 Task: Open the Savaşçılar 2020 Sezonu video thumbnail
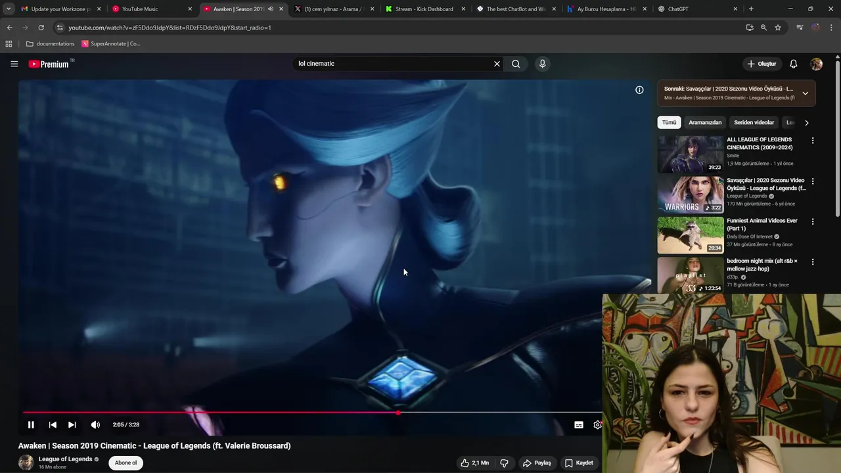click(691, 194)
